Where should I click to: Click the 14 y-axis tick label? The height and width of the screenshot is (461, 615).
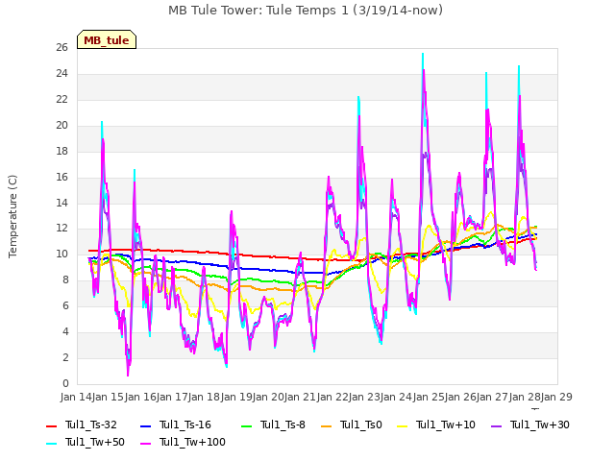[x=61, y=203]
